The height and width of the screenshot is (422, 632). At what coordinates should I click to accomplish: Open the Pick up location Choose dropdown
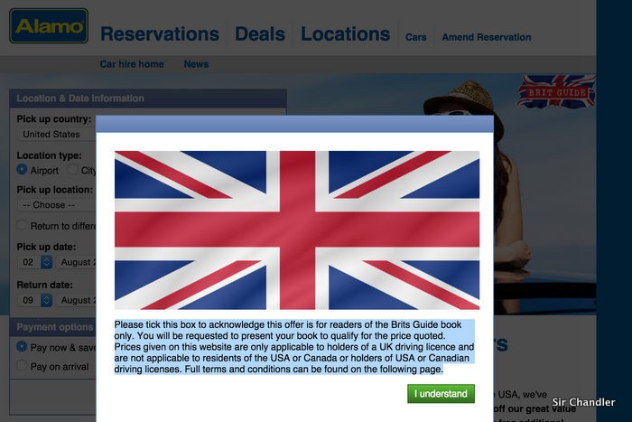point(56,205)
